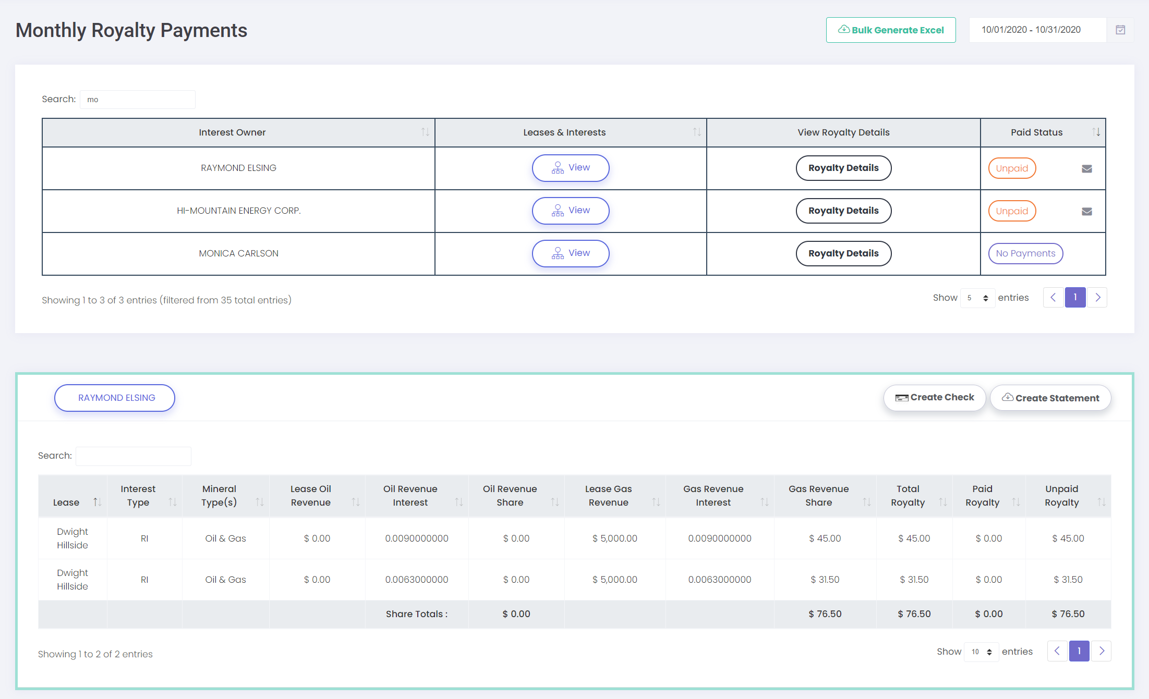Open Royalty Details for Monica Carlson
The height and width of the screenshot is (699, 1149).
pos(843,253)
